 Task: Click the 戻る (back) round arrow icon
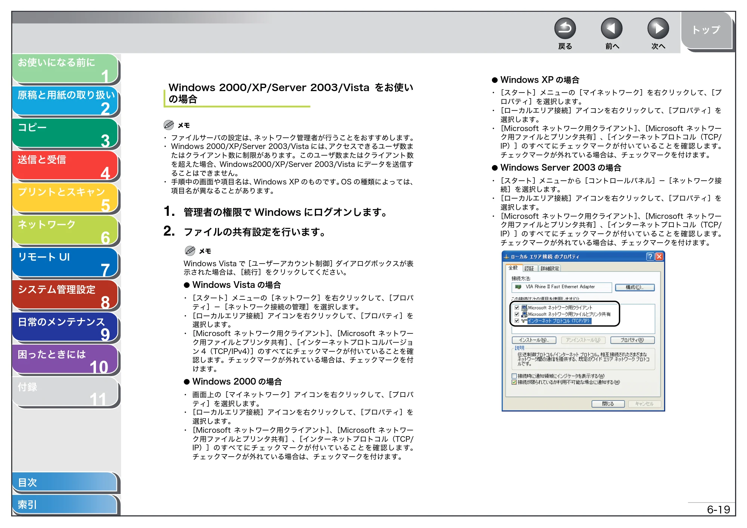[x=565, y=28]
